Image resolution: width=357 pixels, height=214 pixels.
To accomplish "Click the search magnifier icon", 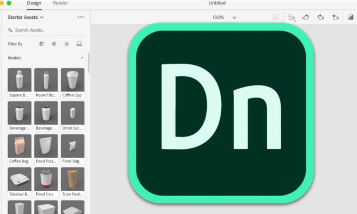I will [10, 30].
